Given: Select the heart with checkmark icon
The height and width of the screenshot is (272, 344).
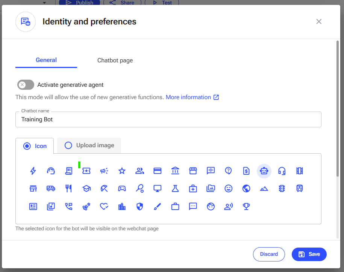Looking at the screenshot, I should coord(104,207).
